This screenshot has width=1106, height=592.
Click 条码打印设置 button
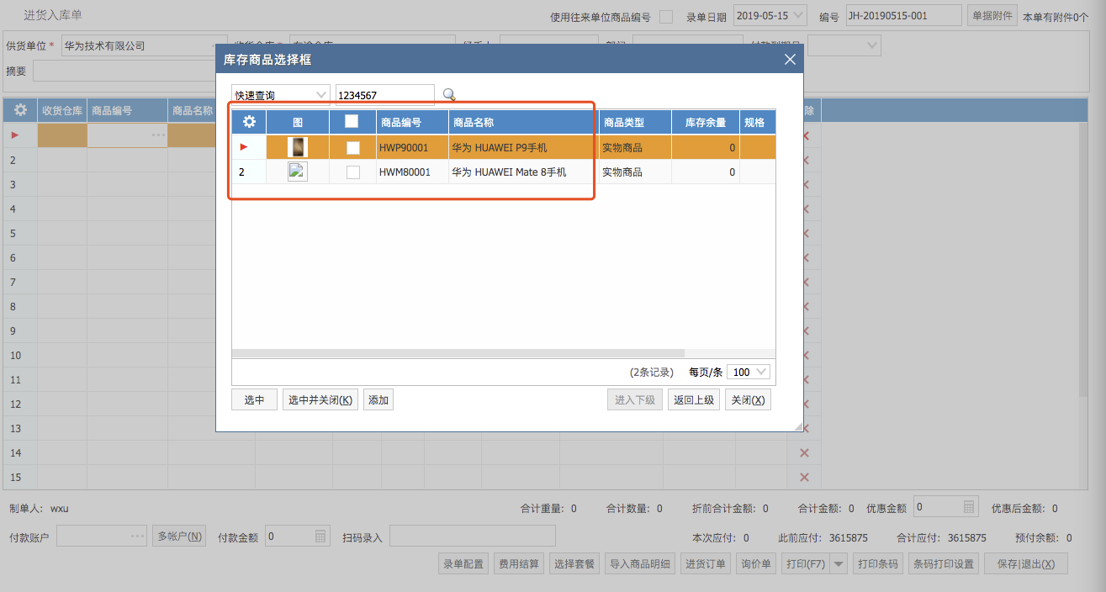(944, 564)
